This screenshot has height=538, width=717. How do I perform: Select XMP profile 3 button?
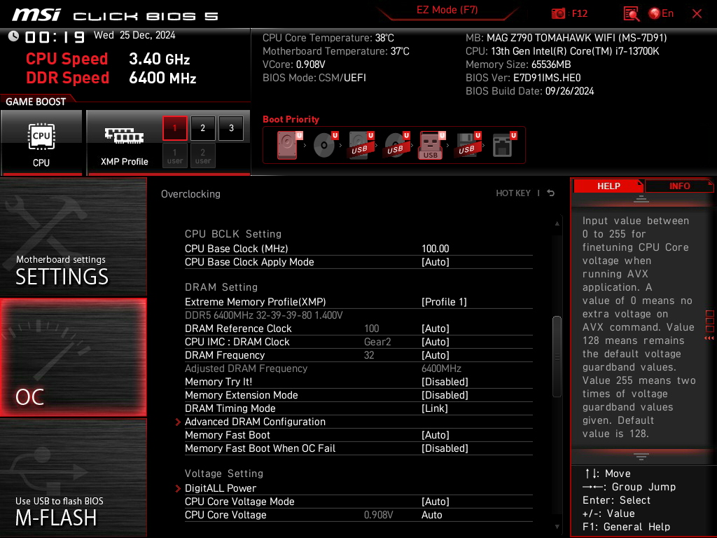coord(231,128)
